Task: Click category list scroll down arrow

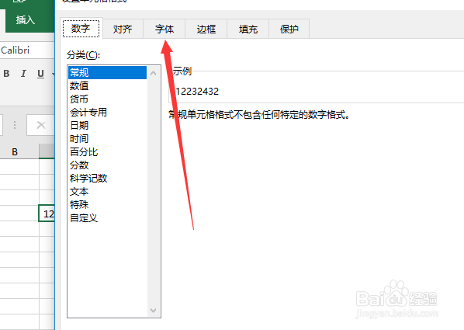Action: [154, 311]
